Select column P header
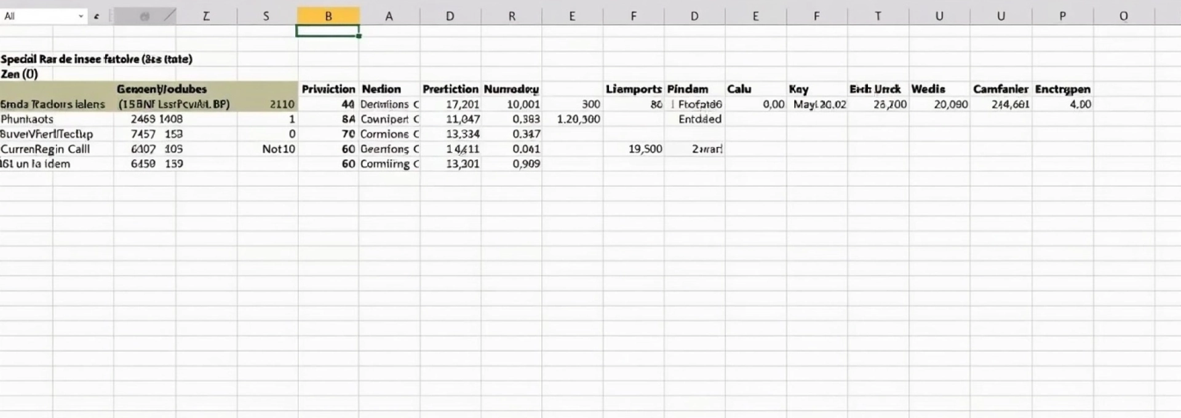Image resolution: width=1181 pixels, height=418 pixels. tap(1062, 17)
